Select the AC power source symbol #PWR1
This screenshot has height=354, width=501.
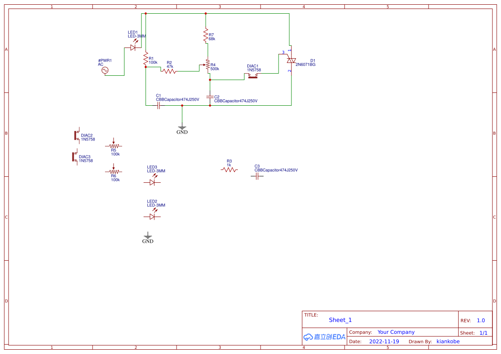coord(105,71)
